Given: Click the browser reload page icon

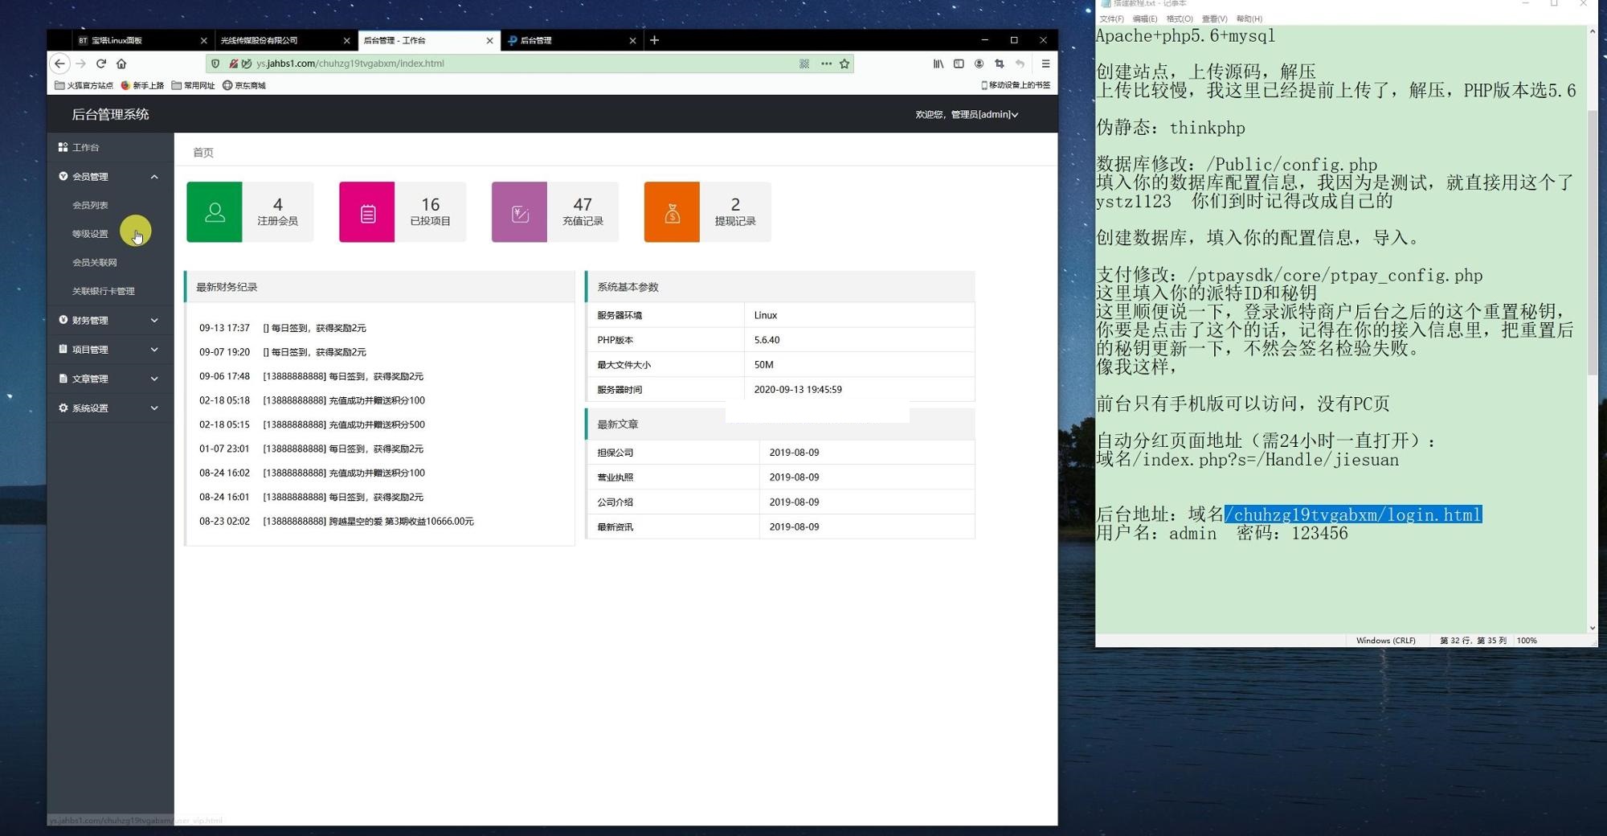Looking at the screenshot, I should point(101,64).
